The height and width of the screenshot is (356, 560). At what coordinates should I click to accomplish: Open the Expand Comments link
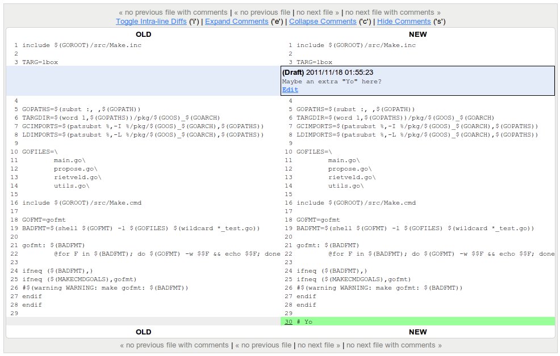(236, 22)
